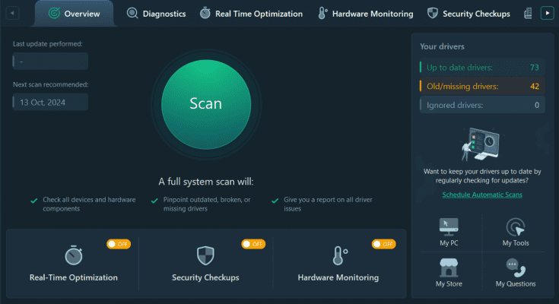The width and height of the screenshot is (559, 304).
Task: Click the Security Checkups shield icon
Action: tap(205, 255)
